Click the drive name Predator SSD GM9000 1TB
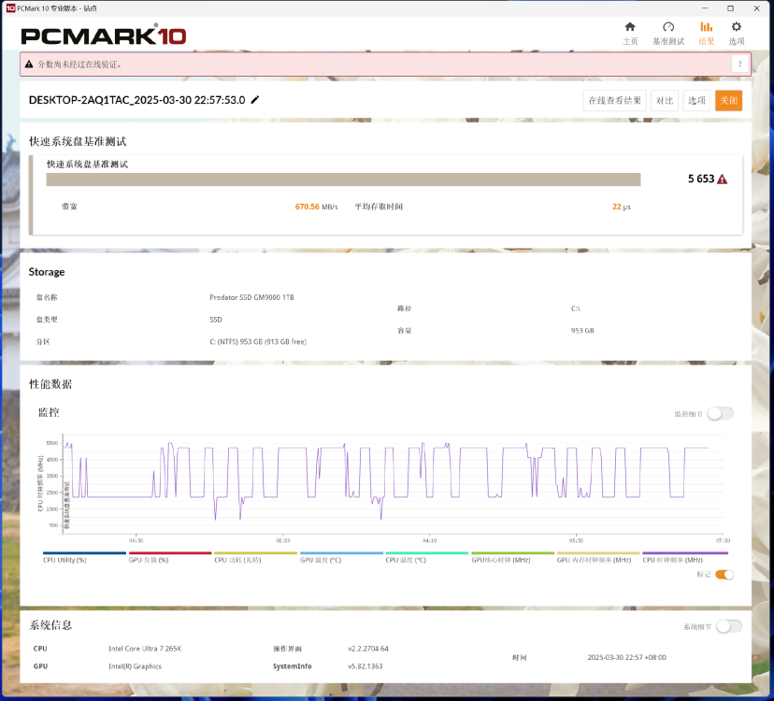The image size is (774, 701). [251, 297]
